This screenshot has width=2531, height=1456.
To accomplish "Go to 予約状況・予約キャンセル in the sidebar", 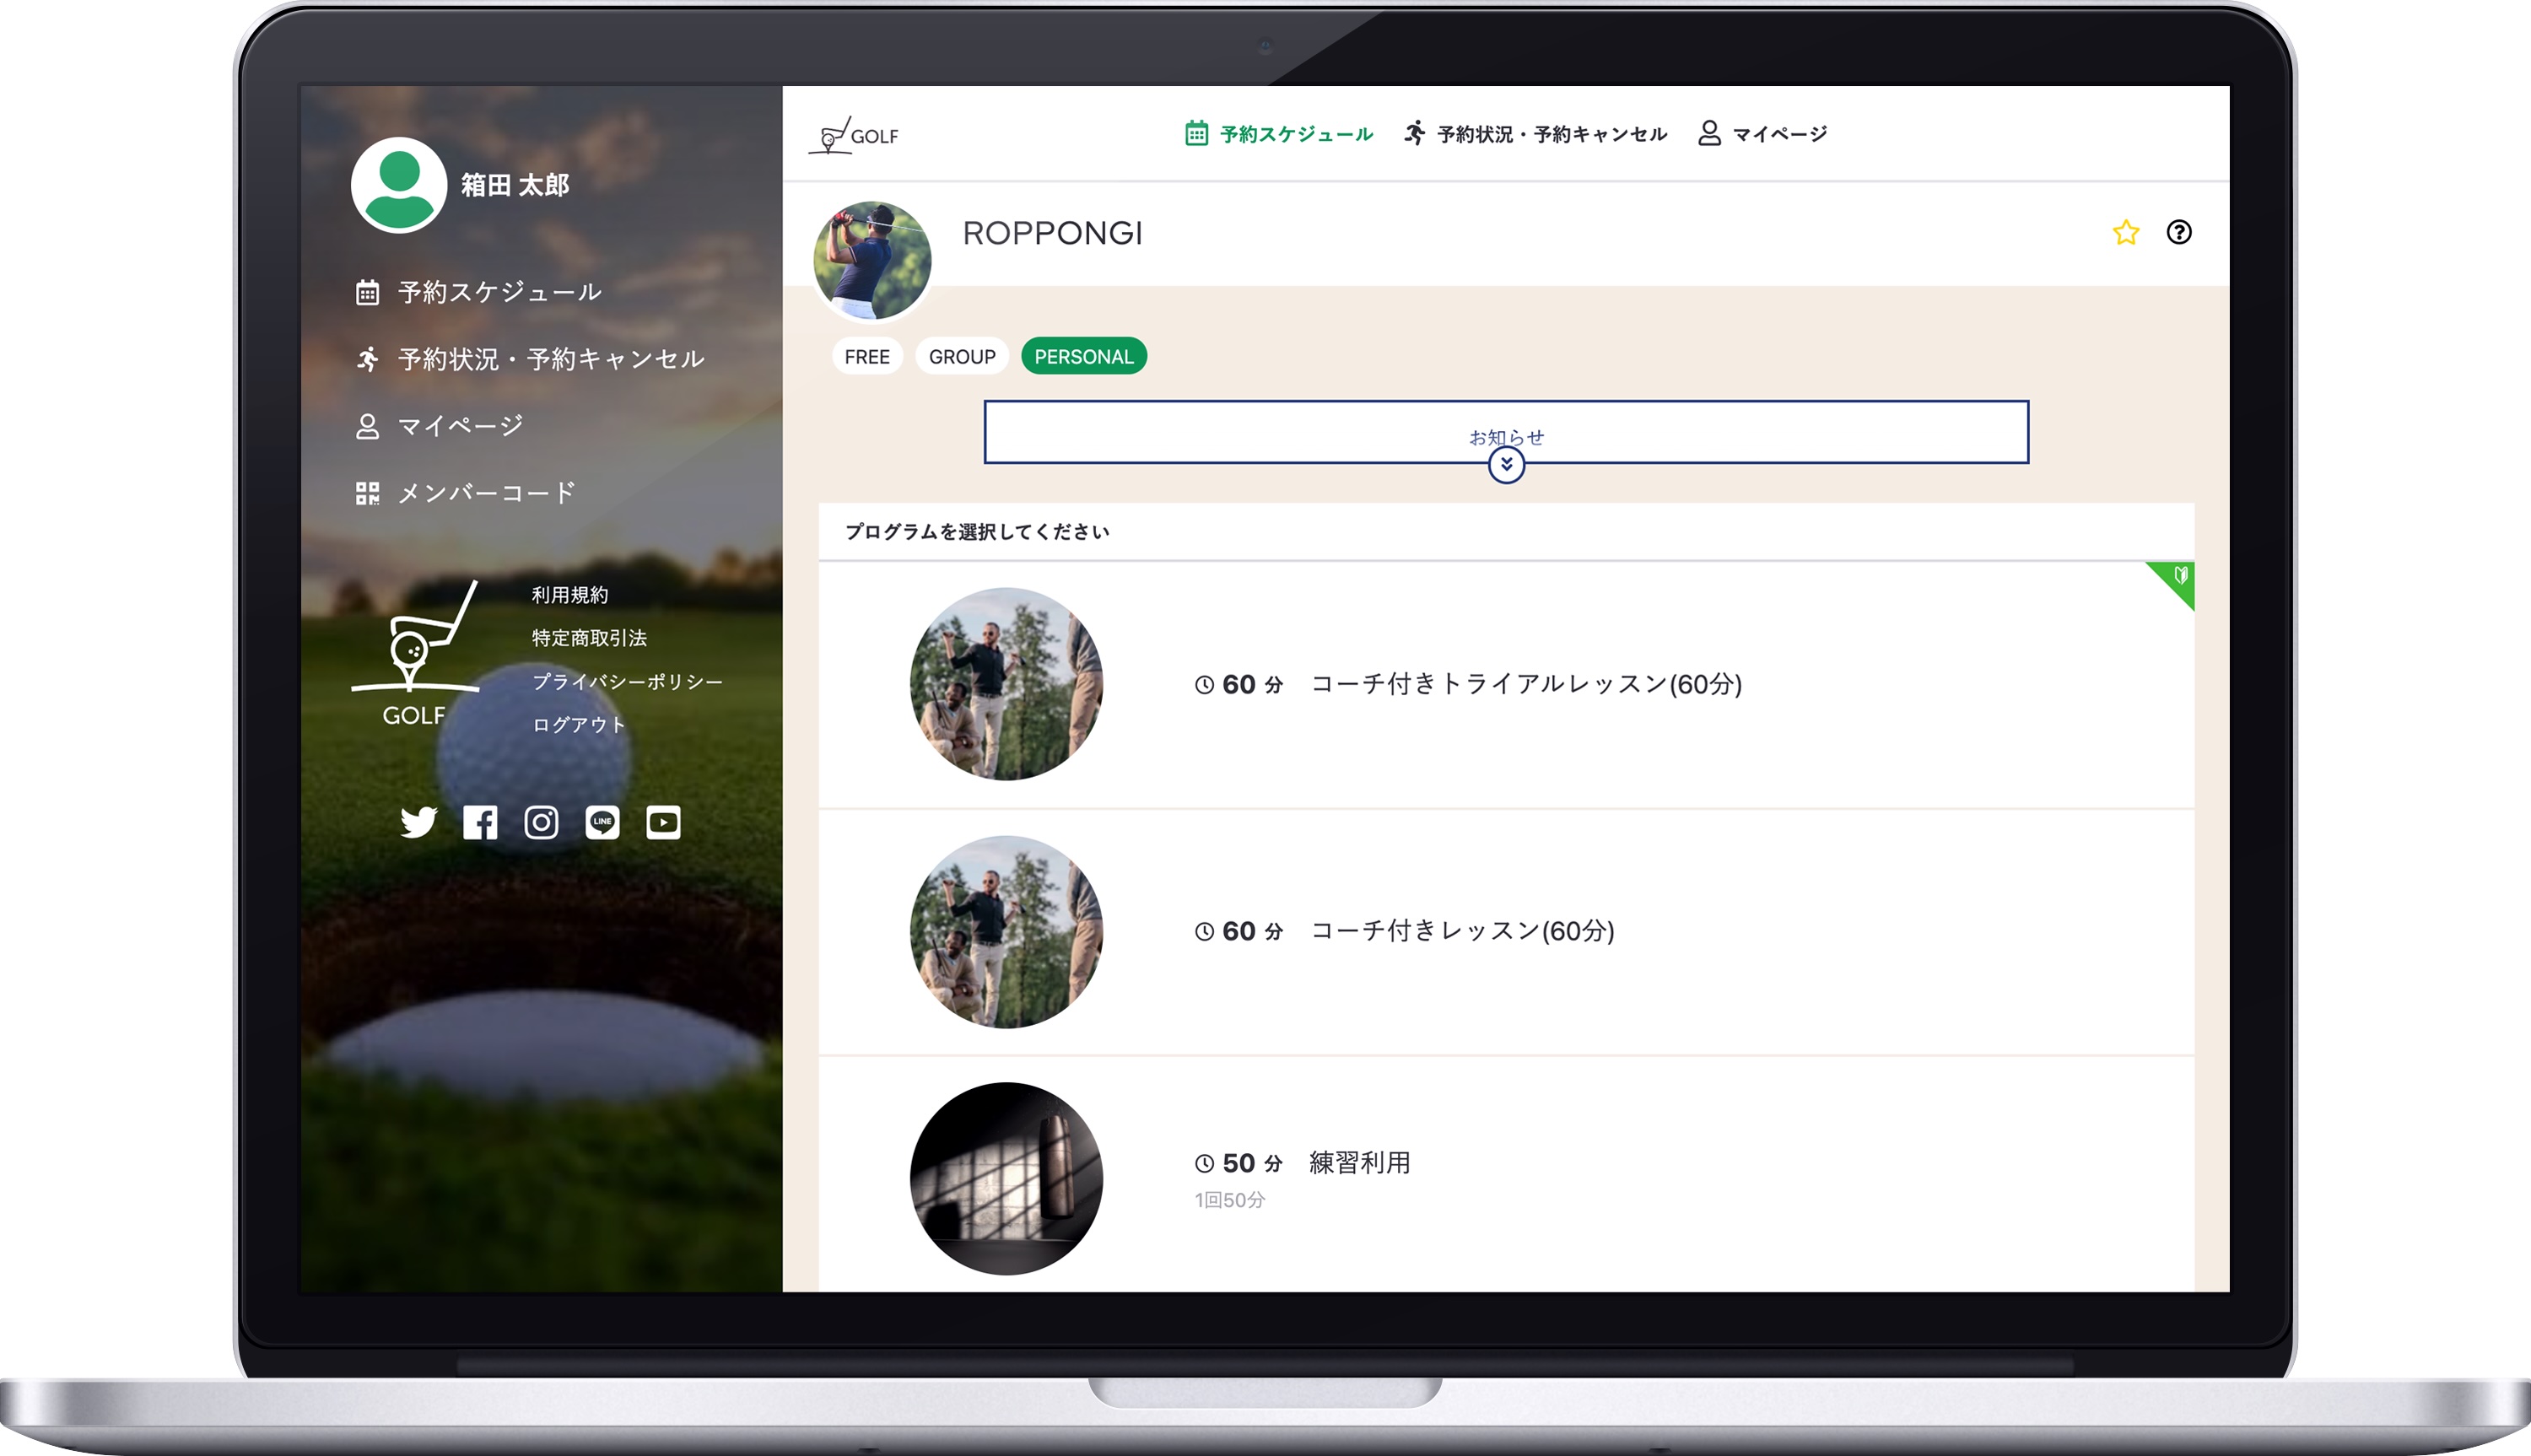I will 530,359.
